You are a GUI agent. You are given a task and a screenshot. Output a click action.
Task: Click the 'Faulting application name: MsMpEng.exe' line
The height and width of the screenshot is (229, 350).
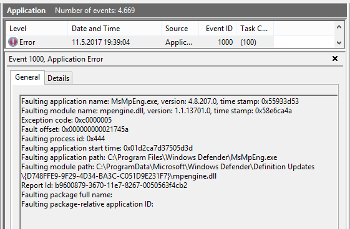(x=160, y=101)
